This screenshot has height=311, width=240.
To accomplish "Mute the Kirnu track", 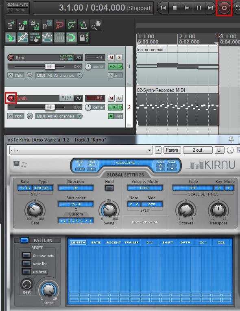I will (111, 57).
